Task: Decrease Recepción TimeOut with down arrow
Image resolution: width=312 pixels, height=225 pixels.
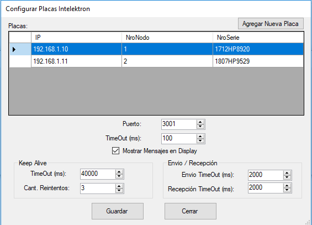Action: point(287,190)
